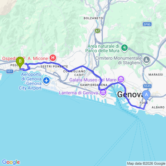The height and width of the screenshot is (166, 166).
Task: Click the Parco delle Mura hiking icon
Action: coord(124,48)
